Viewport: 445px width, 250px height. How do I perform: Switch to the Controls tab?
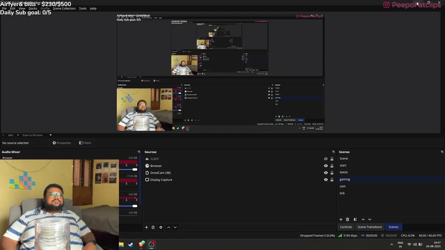(346, 227)
